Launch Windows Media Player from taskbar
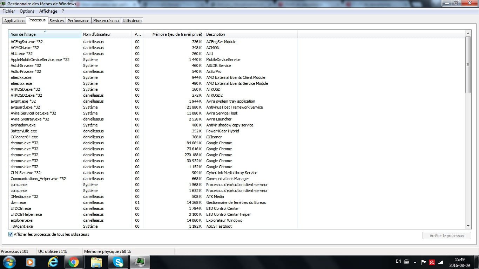Image resolution: width=479 pixels, height=269 pixels. point(31,262)
